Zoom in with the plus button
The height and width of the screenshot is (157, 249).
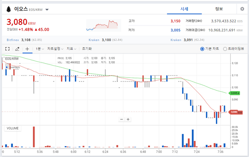coord(128,119)
